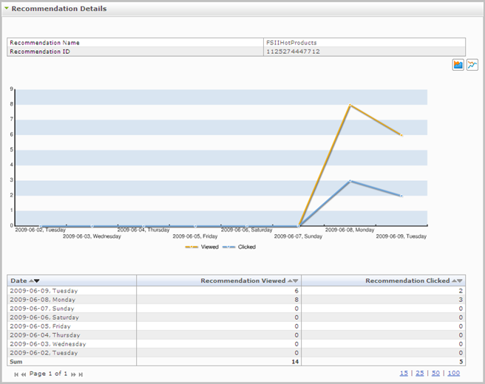Go to first page icon
This screenshot has height=384, width=485.
click(x=16, y=374)
